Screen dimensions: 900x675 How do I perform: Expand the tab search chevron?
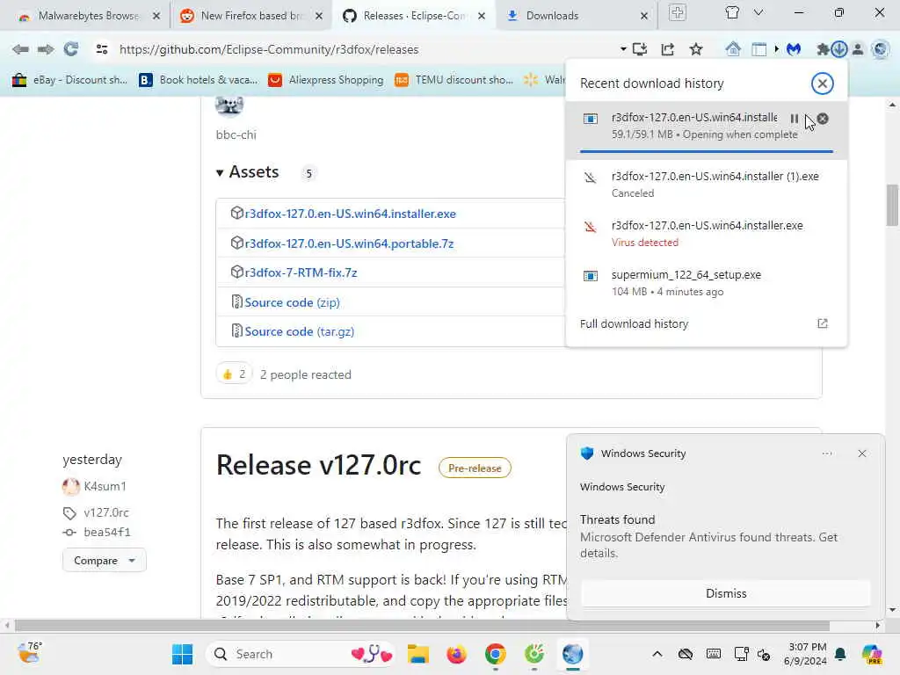coord(758,12)
